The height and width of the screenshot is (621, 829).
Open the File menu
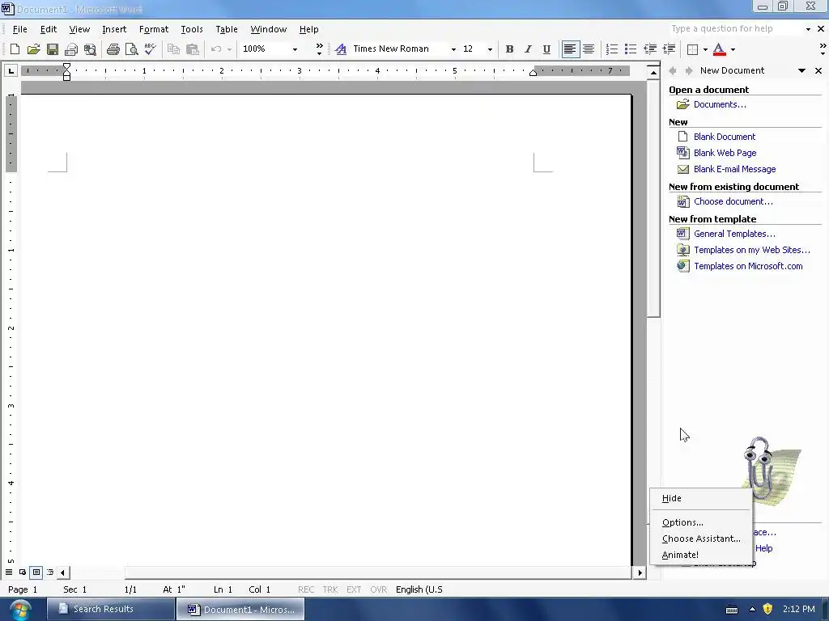click(x=19, y=29)
